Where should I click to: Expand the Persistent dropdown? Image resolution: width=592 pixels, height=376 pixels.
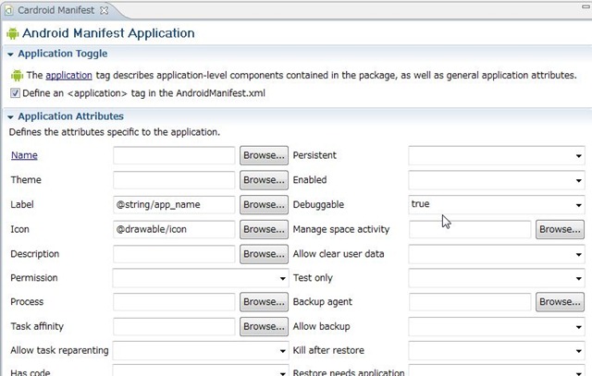(x=578, y=156)
